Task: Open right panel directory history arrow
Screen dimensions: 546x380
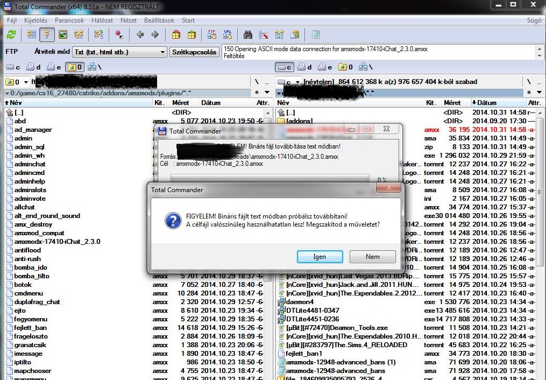Action: point(539,93)
